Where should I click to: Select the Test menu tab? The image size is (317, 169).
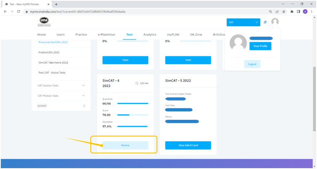[129, 34]
